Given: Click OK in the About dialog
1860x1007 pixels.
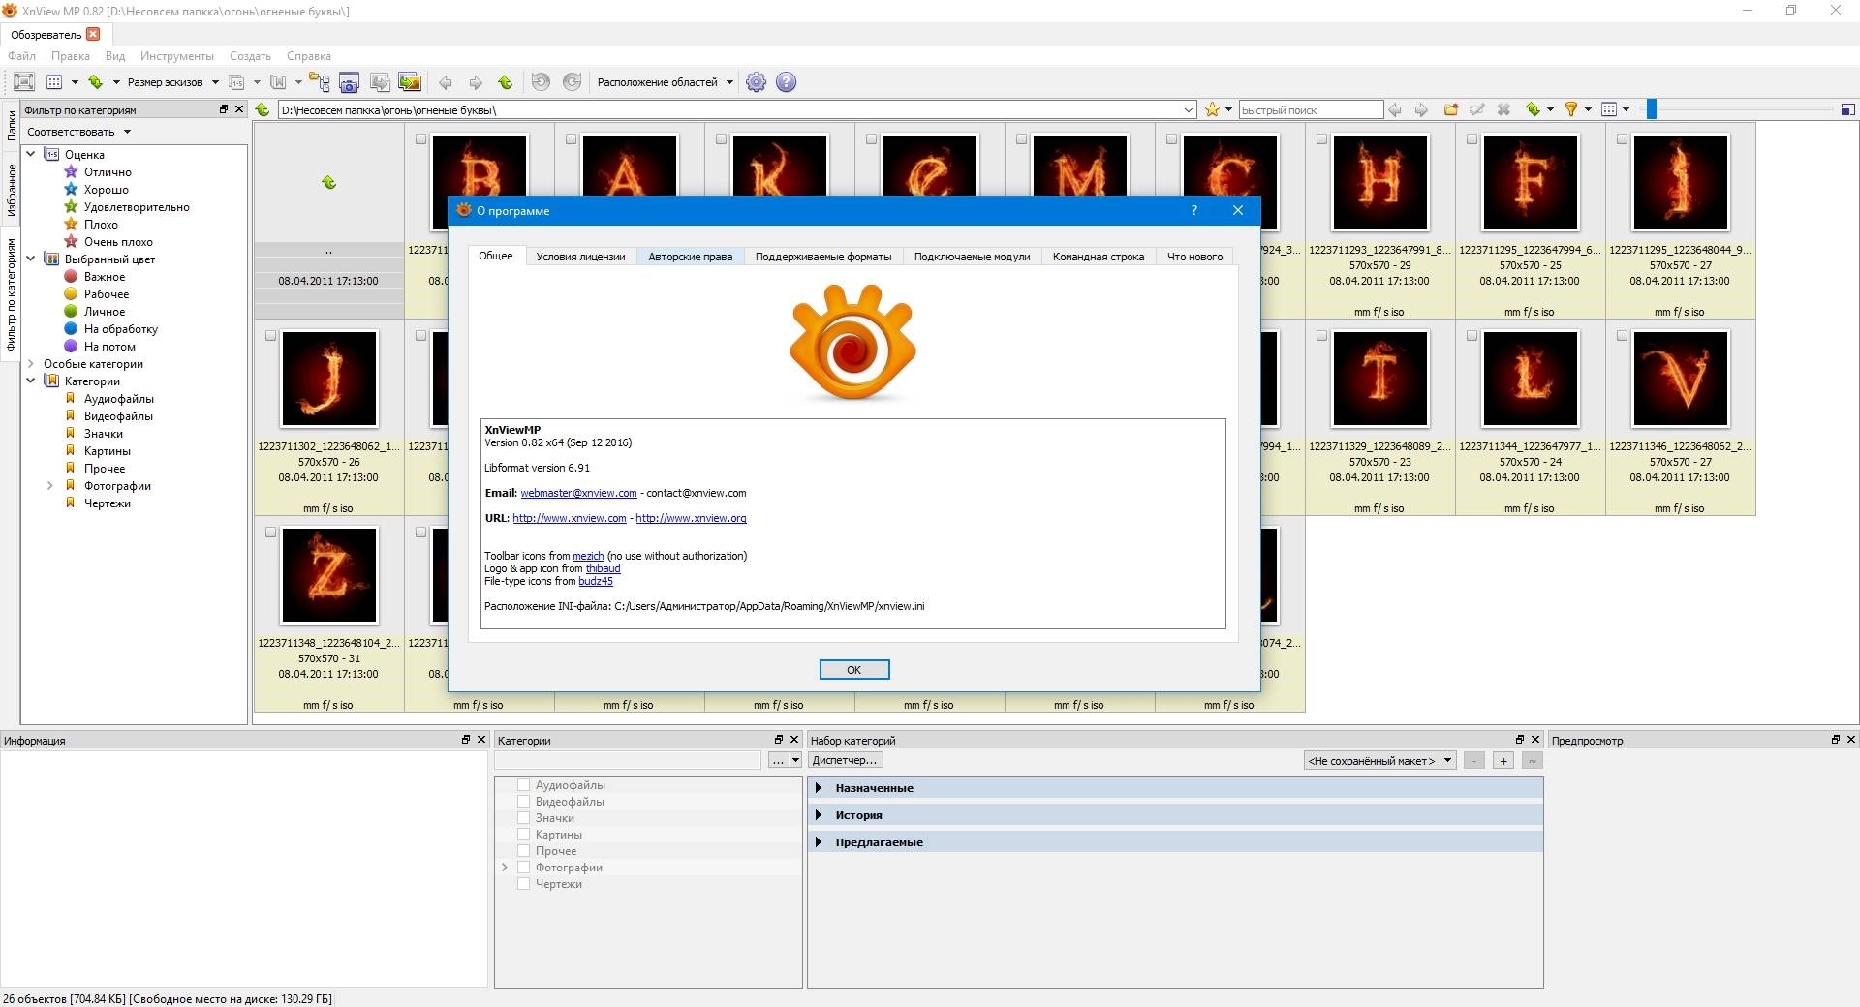Looking at the screenshot, I should click(x=853, y=670).
